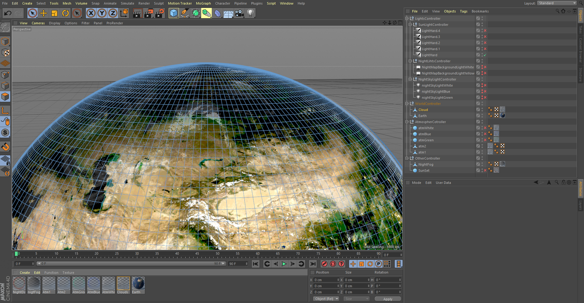This screenshot has height=303, width=584.
Task: Select the Scale tool
Action: click(54, 13)
